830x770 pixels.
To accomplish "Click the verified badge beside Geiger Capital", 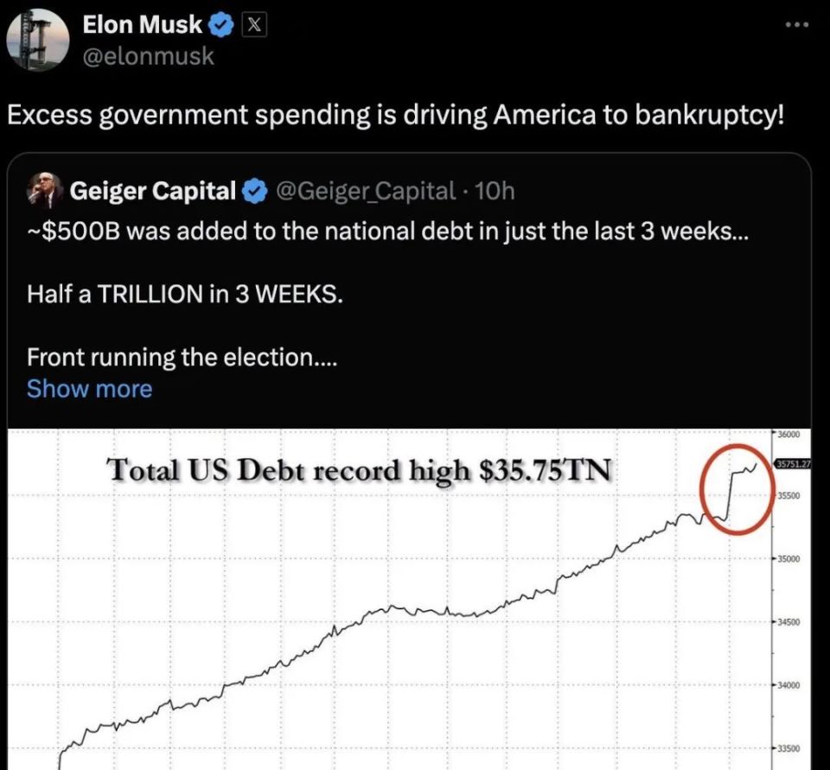I will click(254, 191).
